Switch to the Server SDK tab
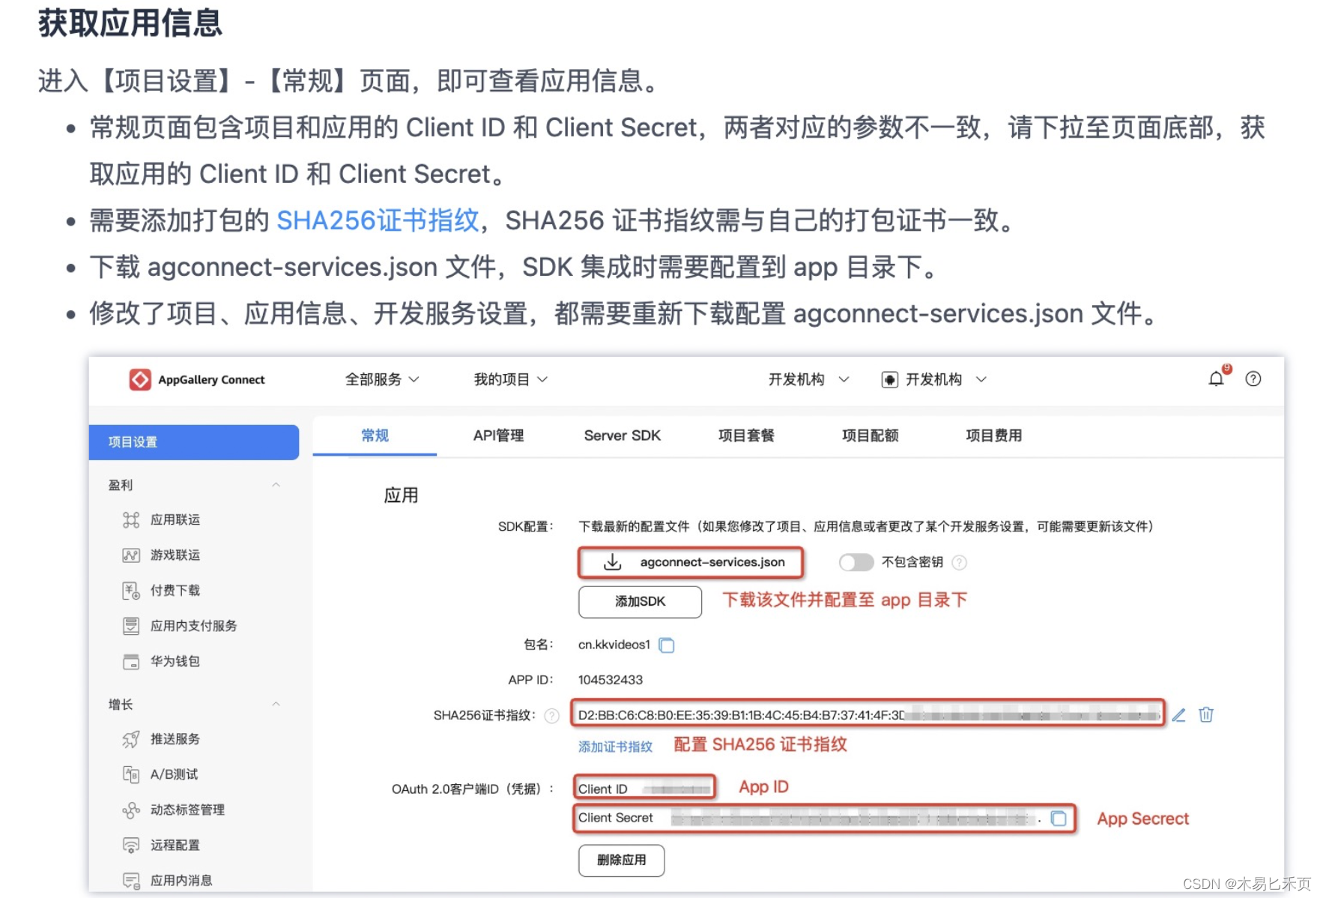This screenshot has height=898, width=1323. [622, 436]
